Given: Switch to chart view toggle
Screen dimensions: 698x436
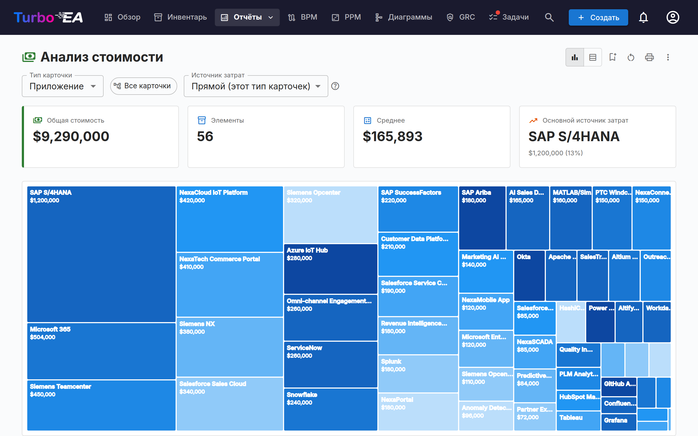Looking at the screenshot, I should click(x=575, y=57).
